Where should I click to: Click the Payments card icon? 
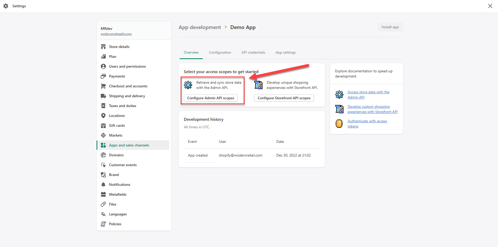tap(103, 76)
